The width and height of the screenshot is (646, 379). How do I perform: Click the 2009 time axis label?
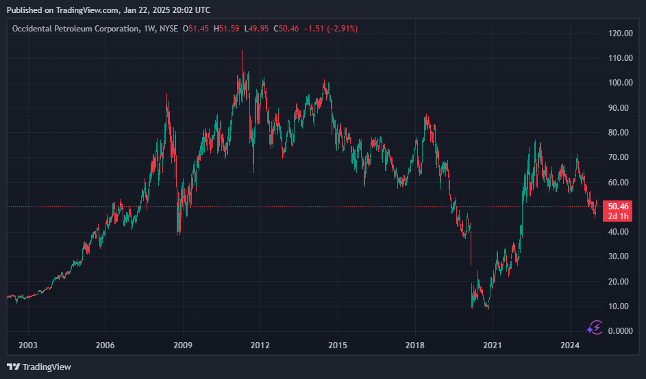tap(183, 345)
